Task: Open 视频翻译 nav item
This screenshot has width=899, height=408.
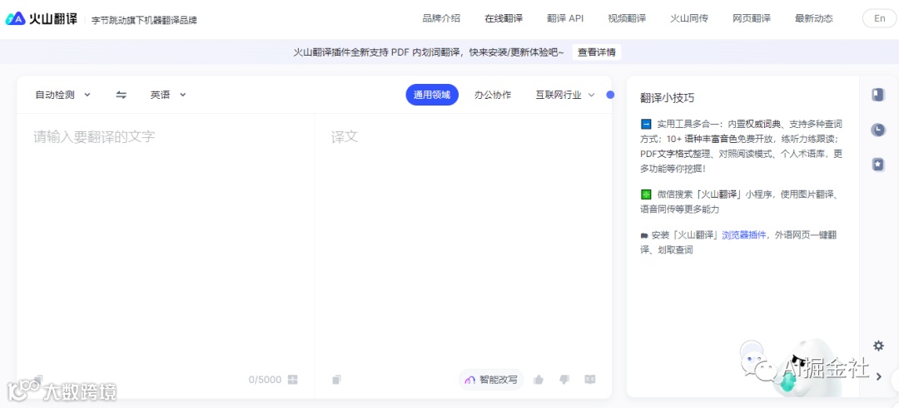Action: point(627,18)
